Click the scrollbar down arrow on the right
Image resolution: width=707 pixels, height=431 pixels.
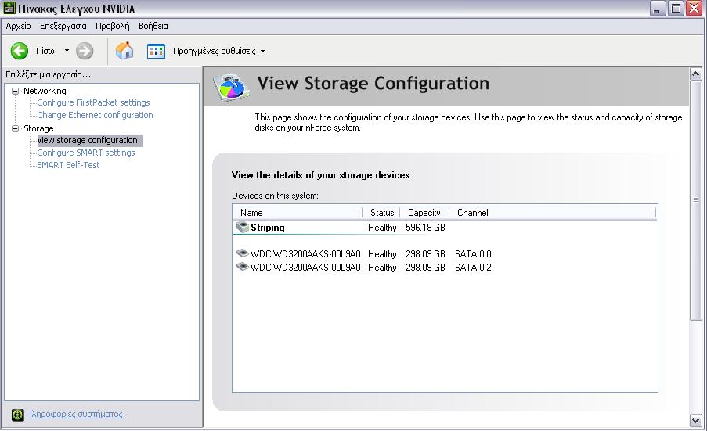(695, 421)
